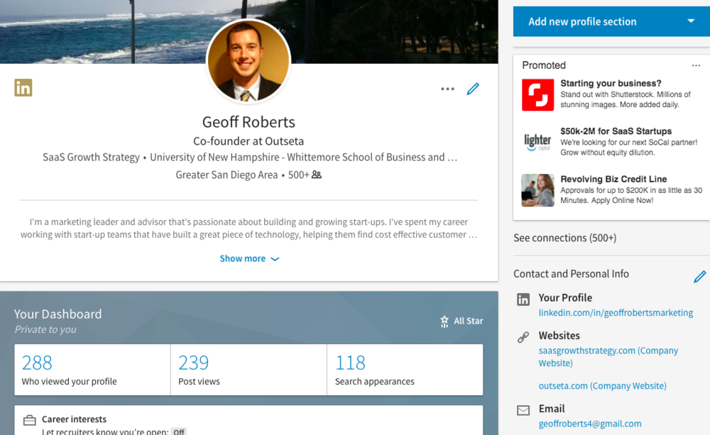Click the gold LinkedIn premium badge icon

click(x=23, y=87)
